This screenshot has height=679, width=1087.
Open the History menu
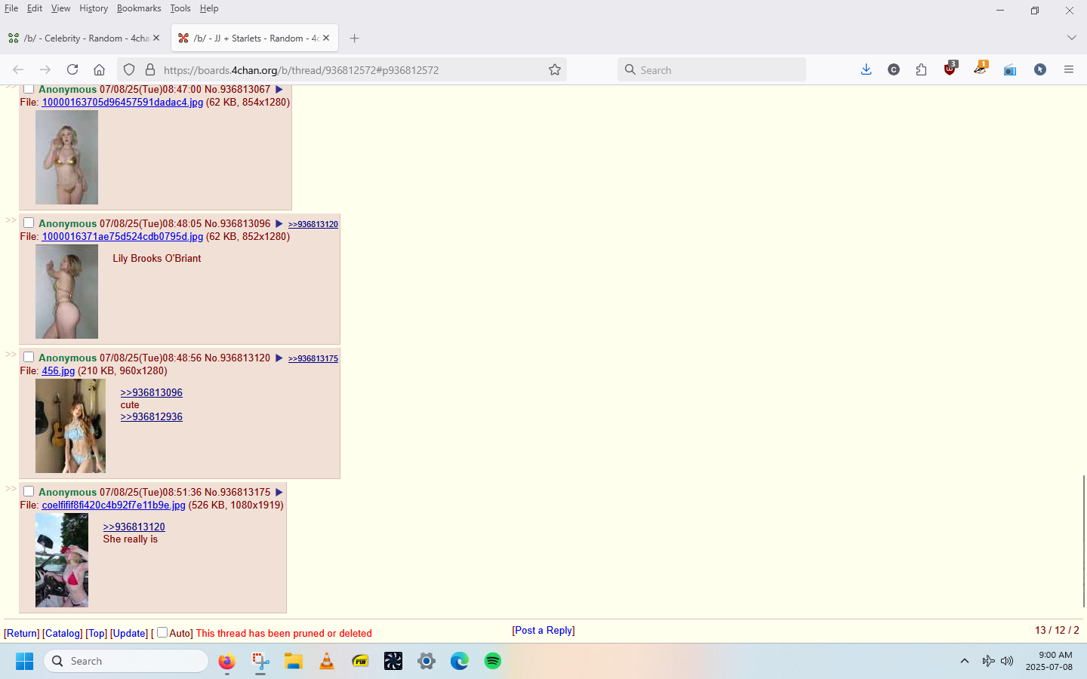[x=94, y=8]
